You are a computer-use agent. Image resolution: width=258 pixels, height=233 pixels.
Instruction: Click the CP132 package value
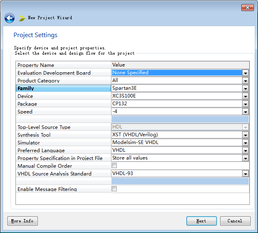[x=177, y=104]
